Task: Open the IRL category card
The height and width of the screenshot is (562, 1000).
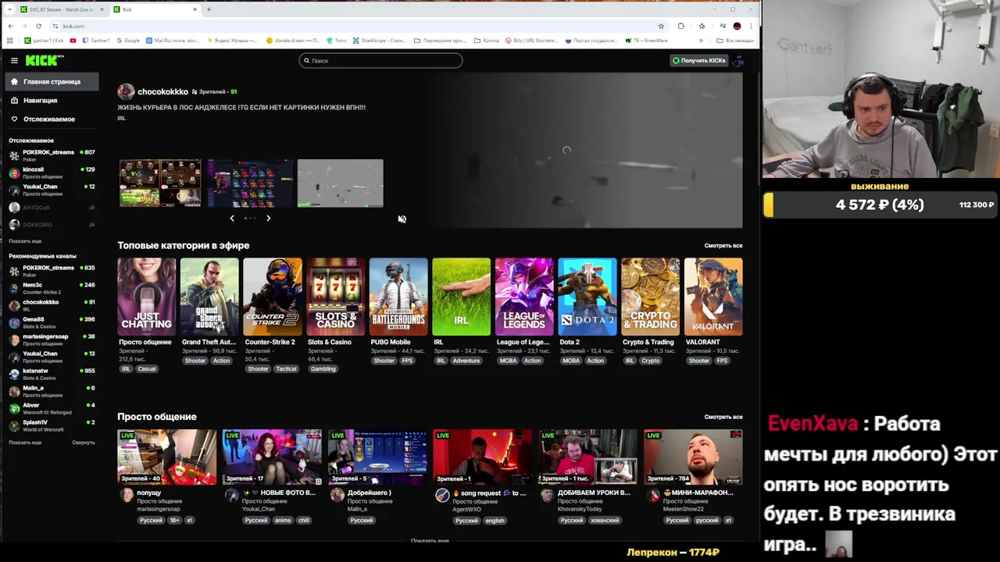Action: [462, 297]
